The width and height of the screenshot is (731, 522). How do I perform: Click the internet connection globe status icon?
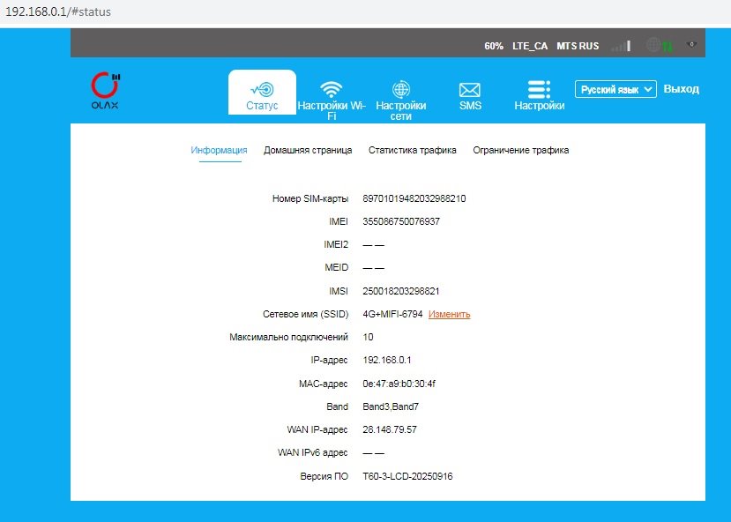point(654,45)
